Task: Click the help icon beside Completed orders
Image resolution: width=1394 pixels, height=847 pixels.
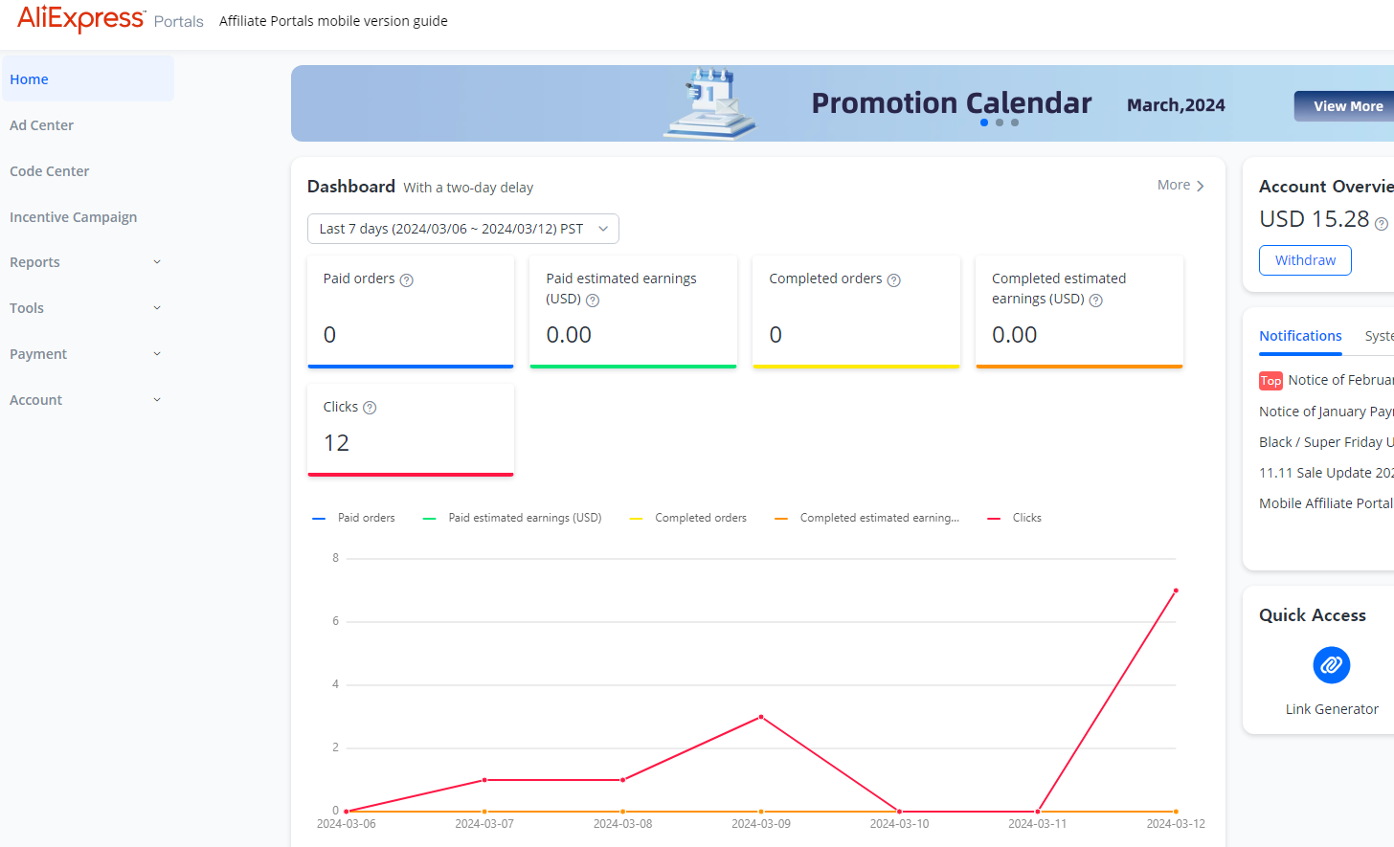Action: [894, 280]
